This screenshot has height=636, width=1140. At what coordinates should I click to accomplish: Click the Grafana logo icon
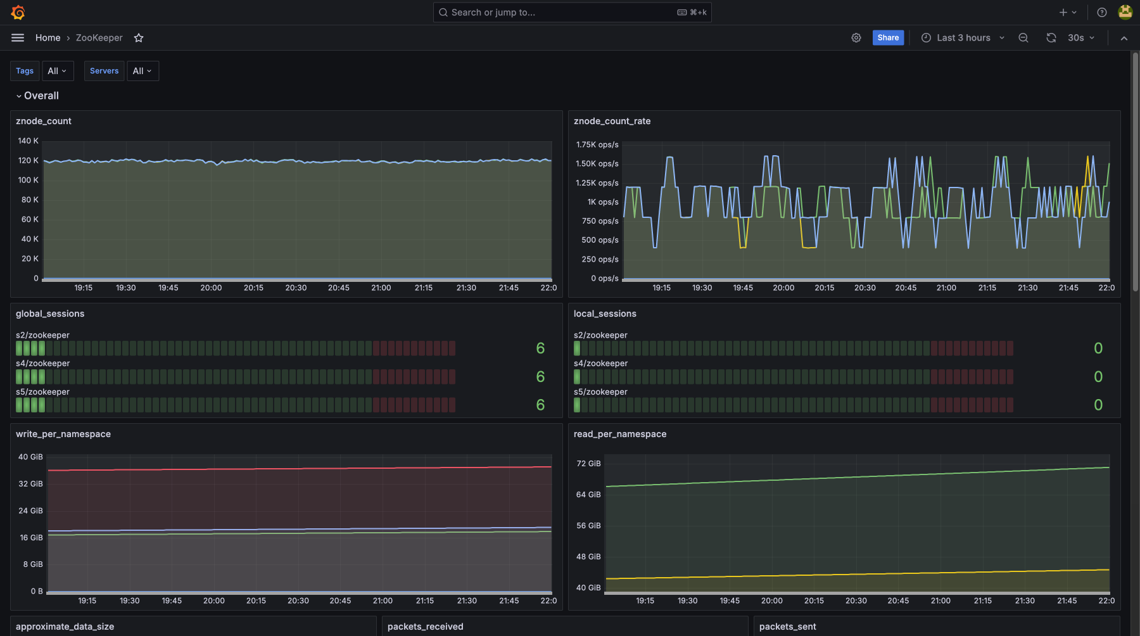[x=18, y=13]
